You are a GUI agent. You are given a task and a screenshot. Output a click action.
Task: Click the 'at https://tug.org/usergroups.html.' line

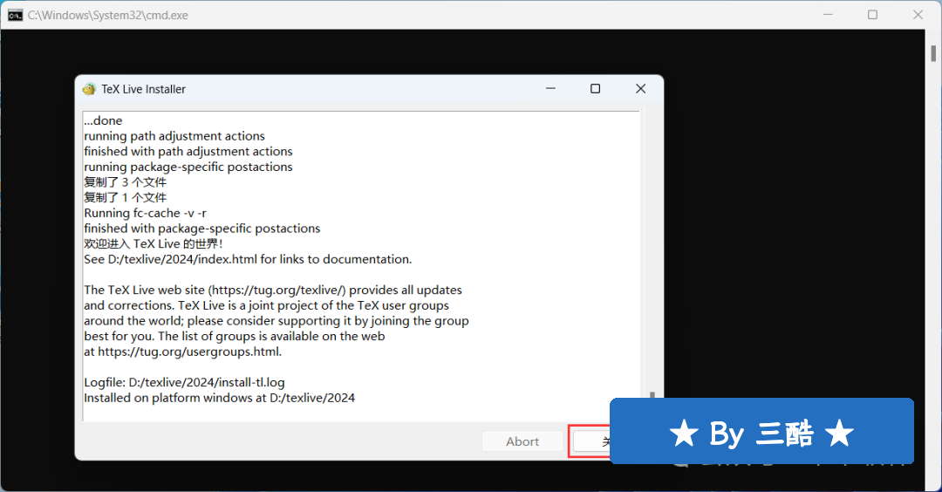click(x=182, y=352)
